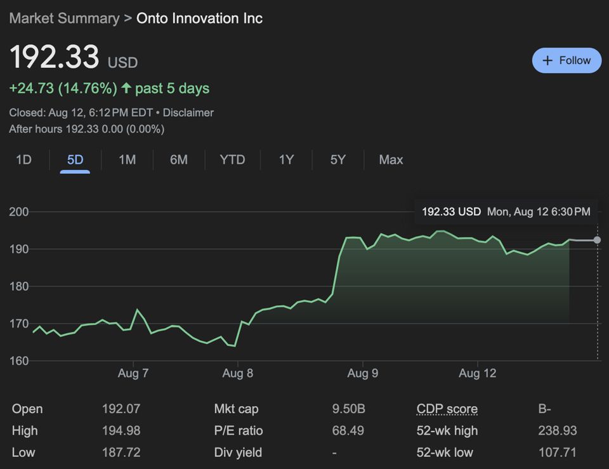609x469 pixels.
Task: Show the 6M price chart
Action: [x=179, y=160]
